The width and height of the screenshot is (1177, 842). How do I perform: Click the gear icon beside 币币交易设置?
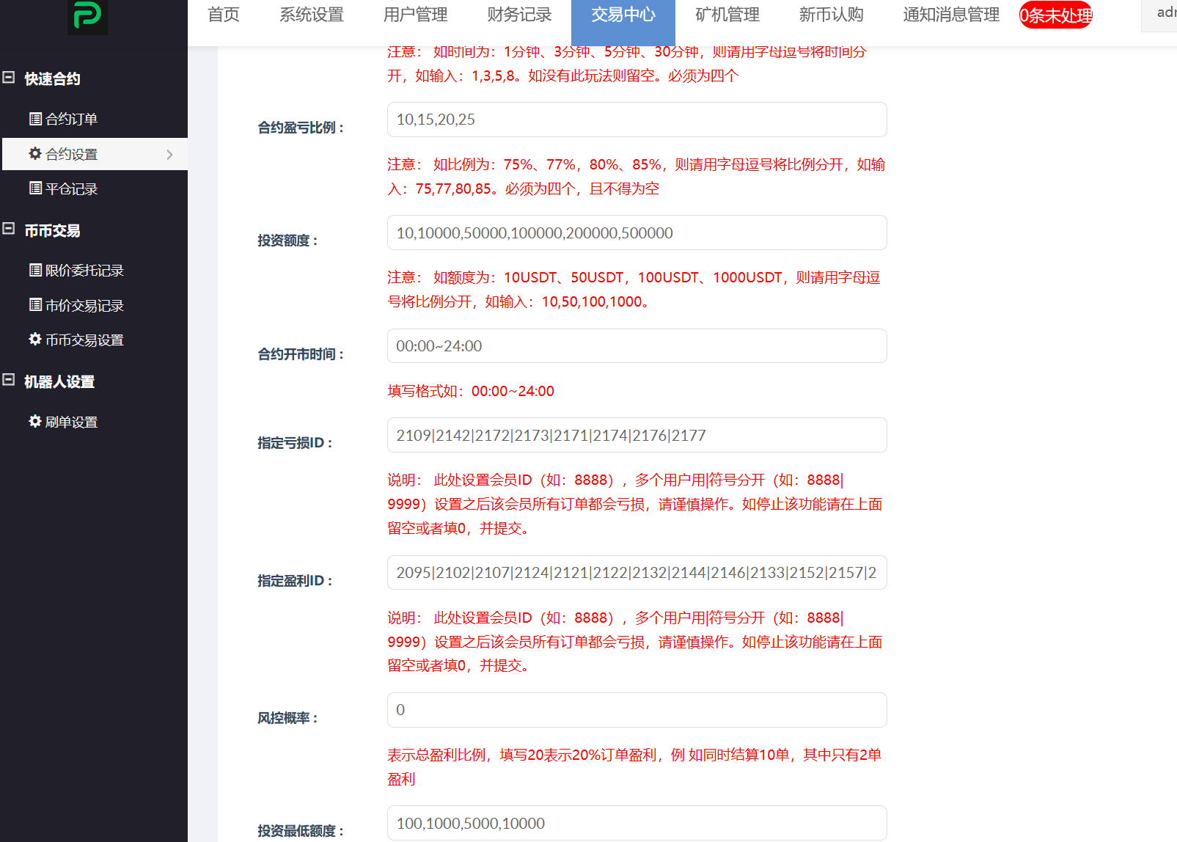tap(35, 339)
